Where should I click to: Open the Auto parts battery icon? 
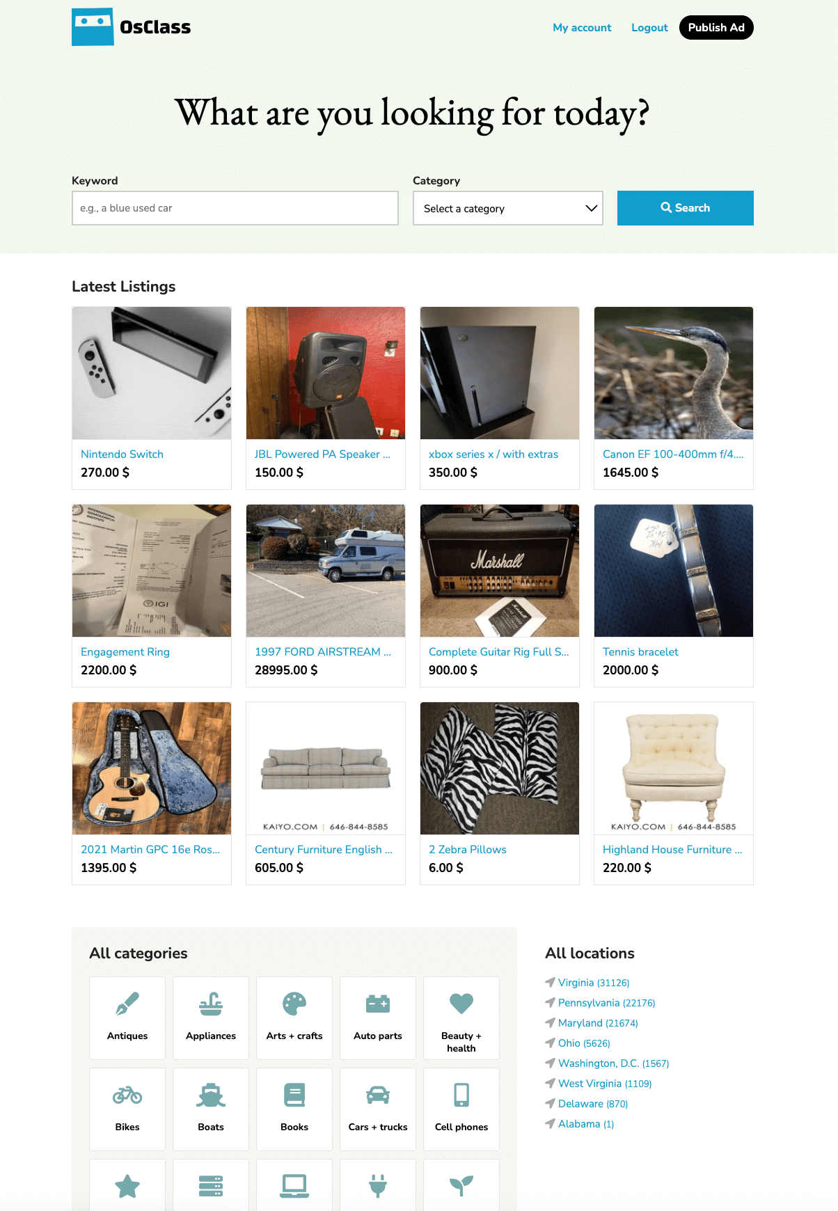pos(378,1004)
